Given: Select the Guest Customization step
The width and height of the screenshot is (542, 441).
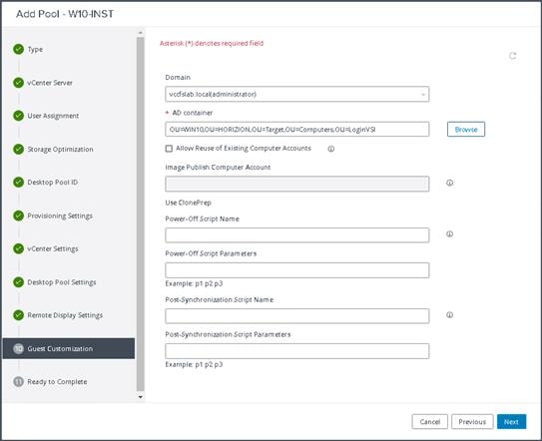Looking at the screenshot, I should pyautogui.click(x=69, y=348).
